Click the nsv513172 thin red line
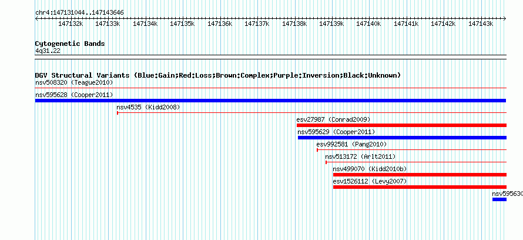The width and height of the screenshot is (523, 240). tap(416, 162)
